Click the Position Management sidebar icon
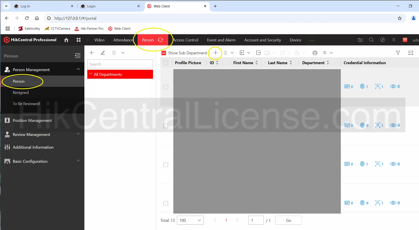 [x=7, y=120]
